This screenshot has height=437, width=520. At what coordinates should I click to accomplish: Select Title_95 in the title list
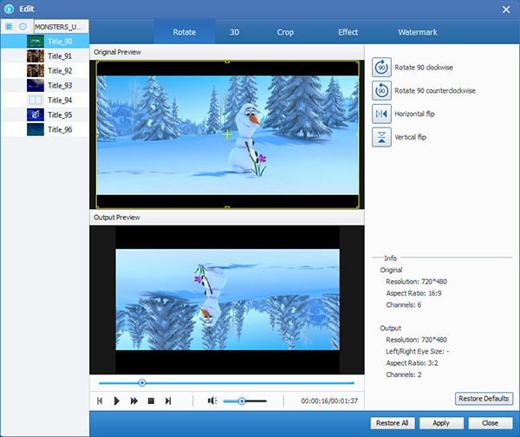(x=45, y=114)
